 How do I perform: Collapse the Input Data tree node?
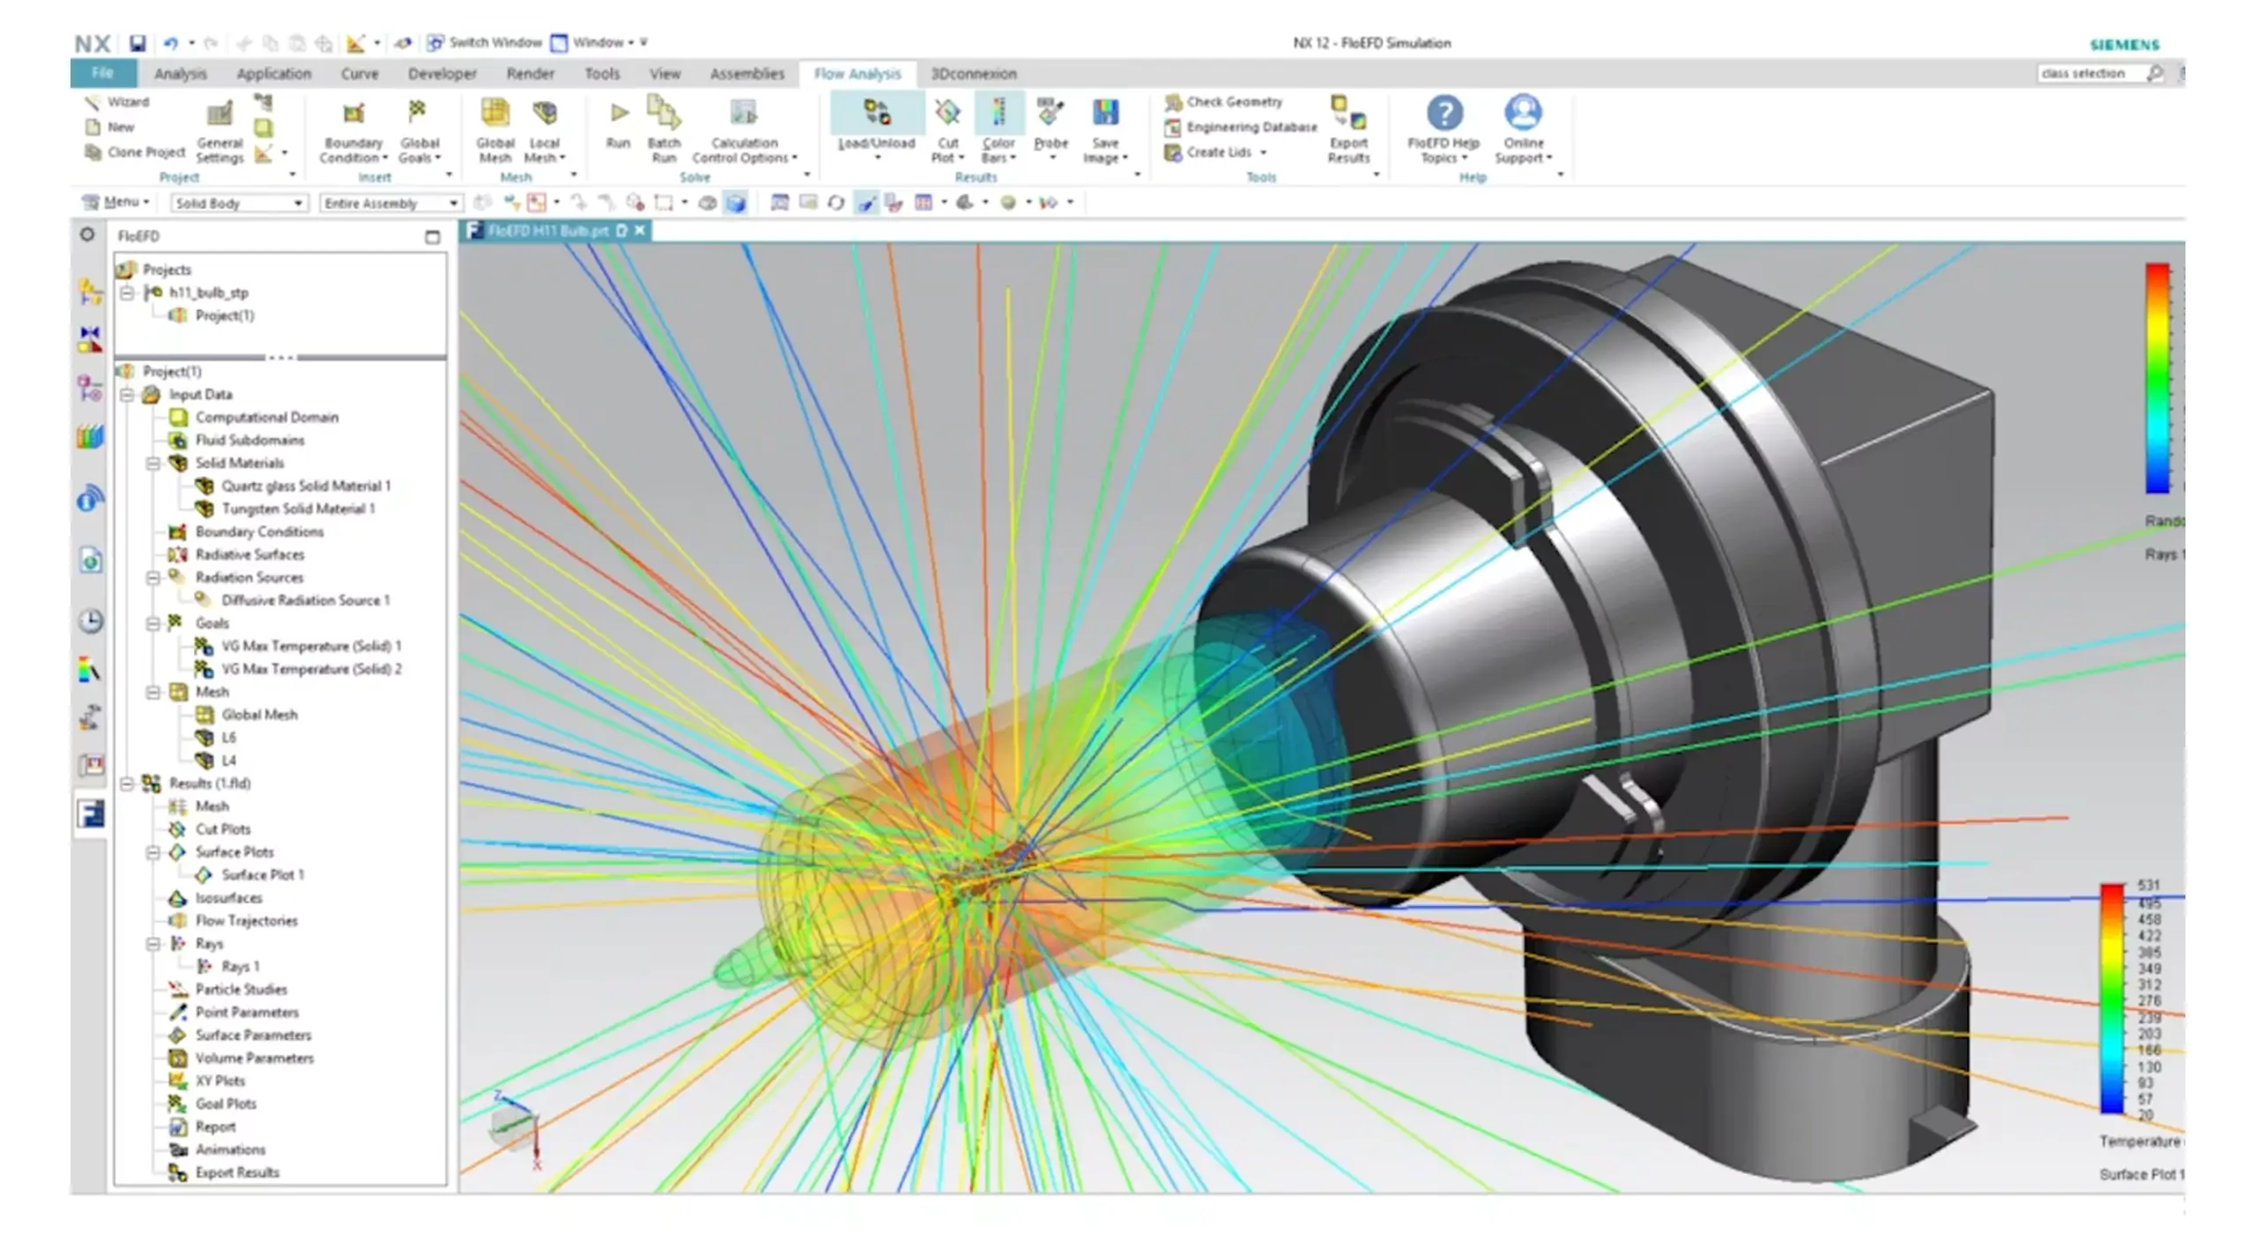[127, 395]
